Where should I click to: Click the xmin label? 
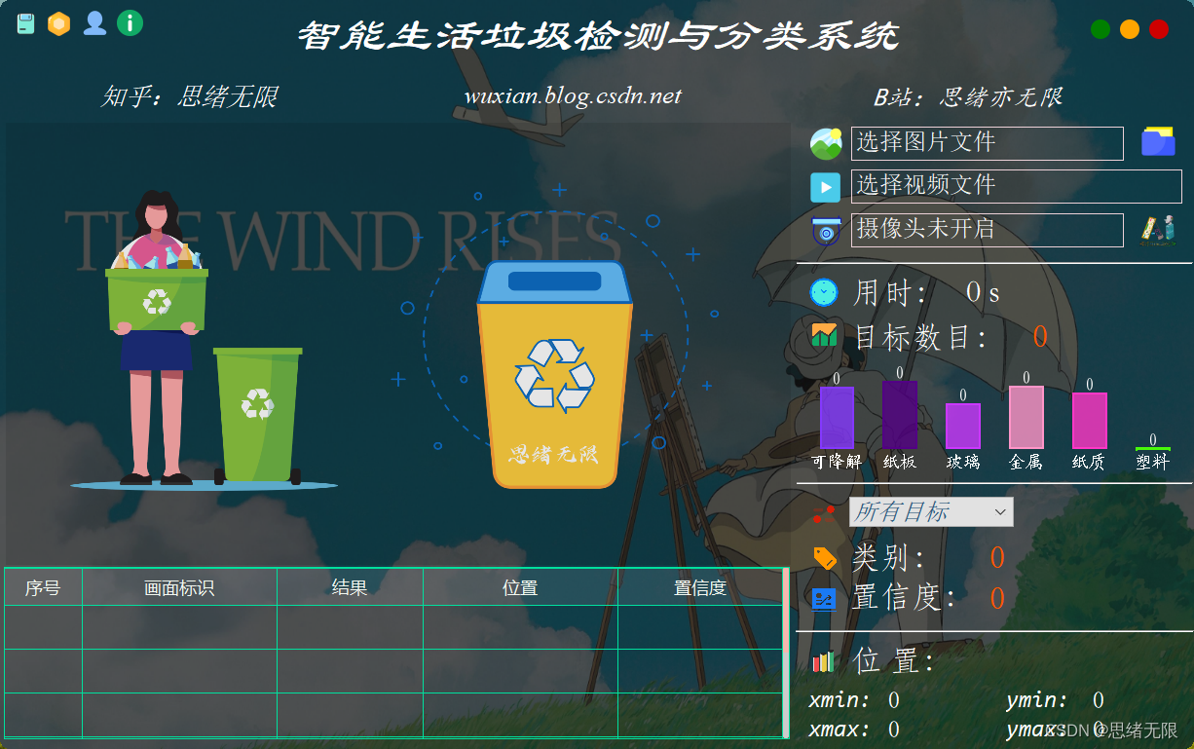click(840, 699)
